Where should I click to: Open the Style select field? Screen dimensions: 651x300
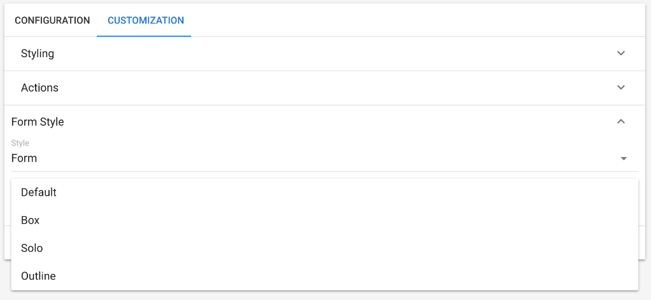pyautogui.click(x=318, y=158)
